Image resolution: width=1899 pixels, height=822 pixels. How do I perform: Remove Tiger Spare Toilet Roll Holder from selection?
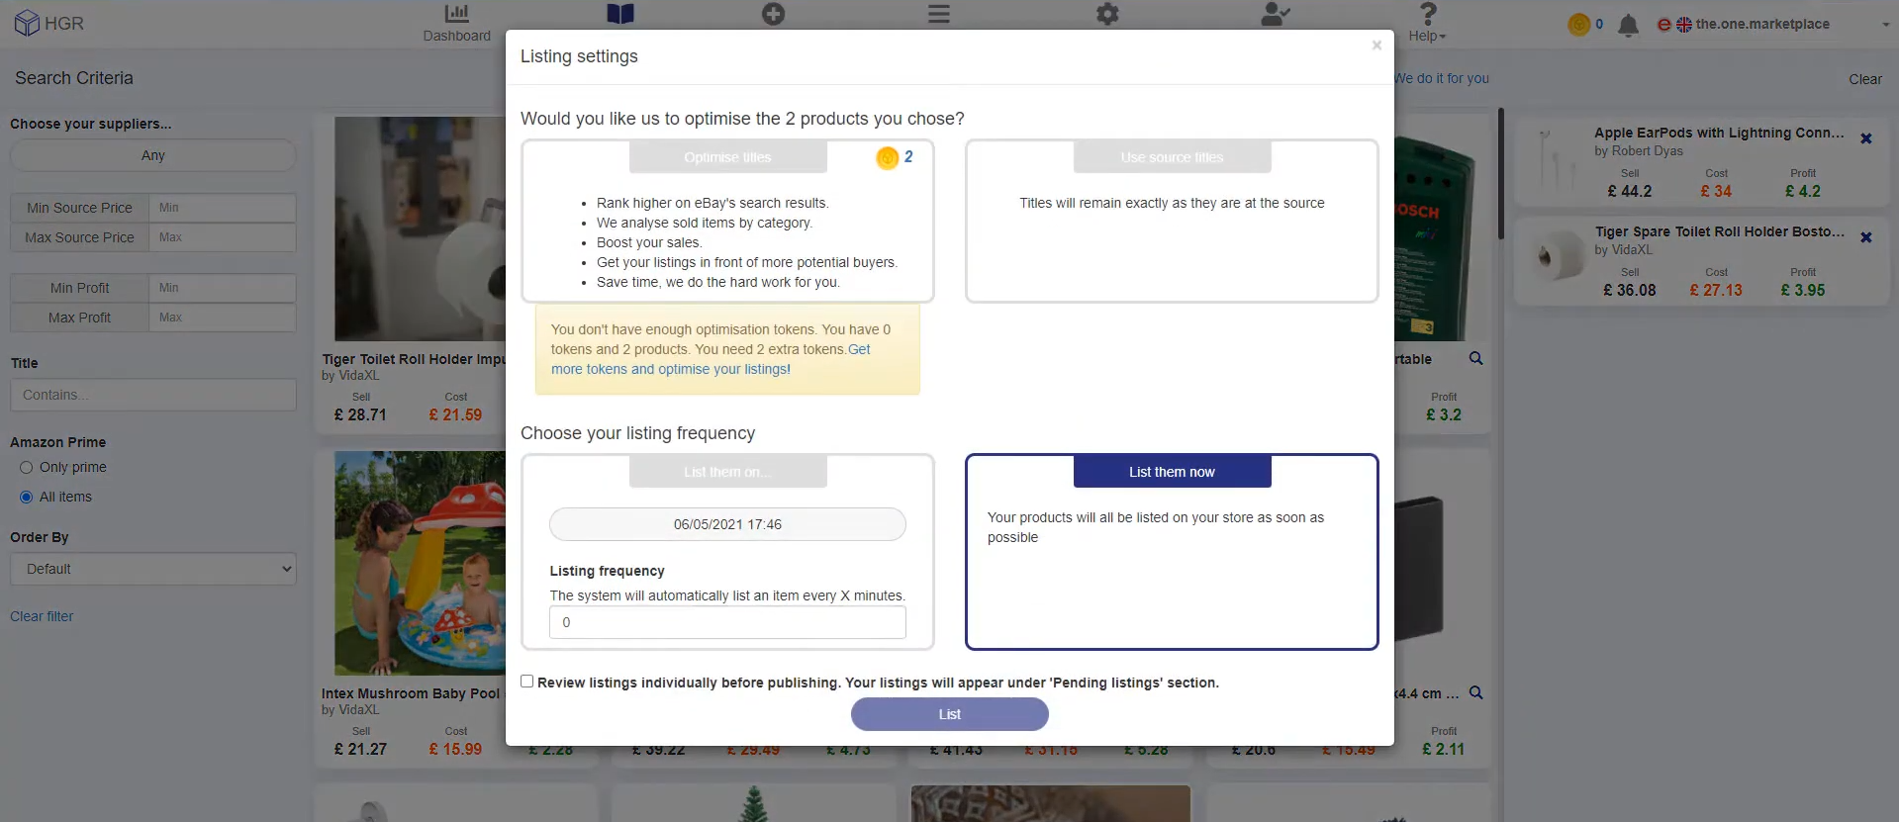(x=1866, y=237)
